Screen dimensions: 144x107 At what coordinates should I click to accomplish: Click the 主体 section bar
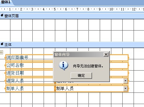pyautogui.click(x=72, y=45)
